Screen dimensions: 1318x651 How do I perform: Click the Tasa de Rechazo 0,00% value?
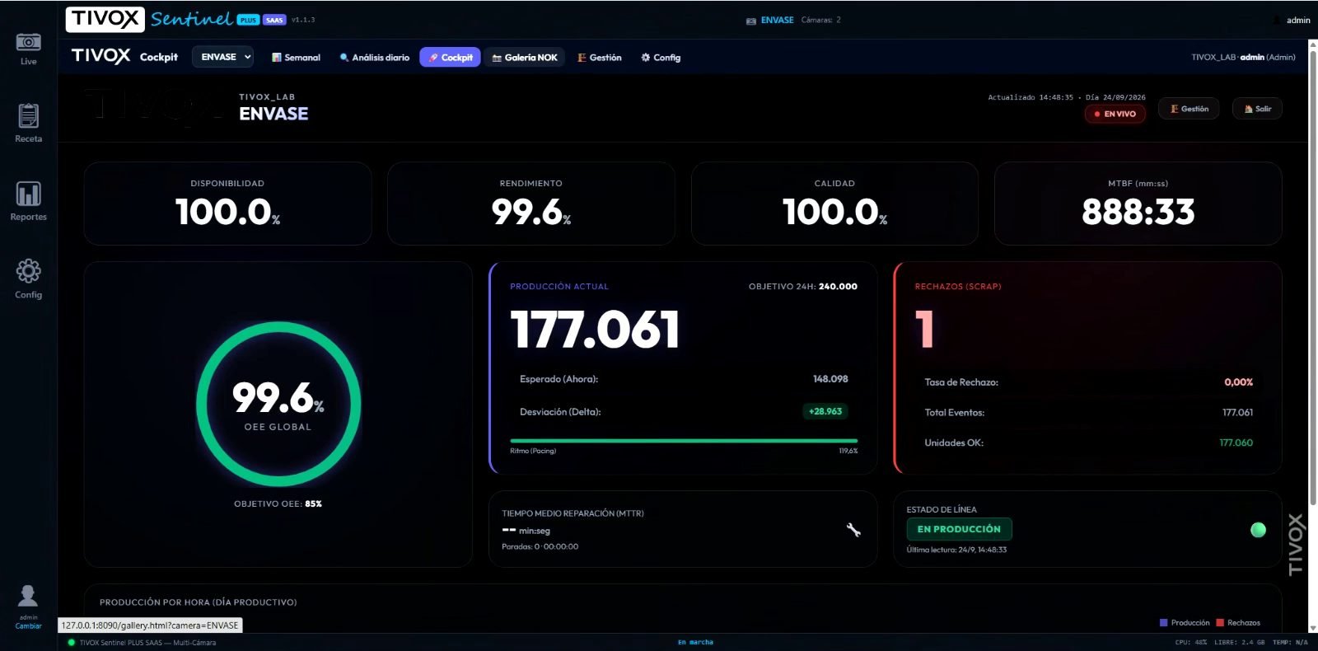(1238, 382)
